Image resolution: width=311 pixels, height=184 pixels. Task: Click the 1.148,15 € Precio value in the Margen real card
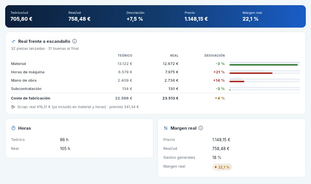tap(221, 140)
